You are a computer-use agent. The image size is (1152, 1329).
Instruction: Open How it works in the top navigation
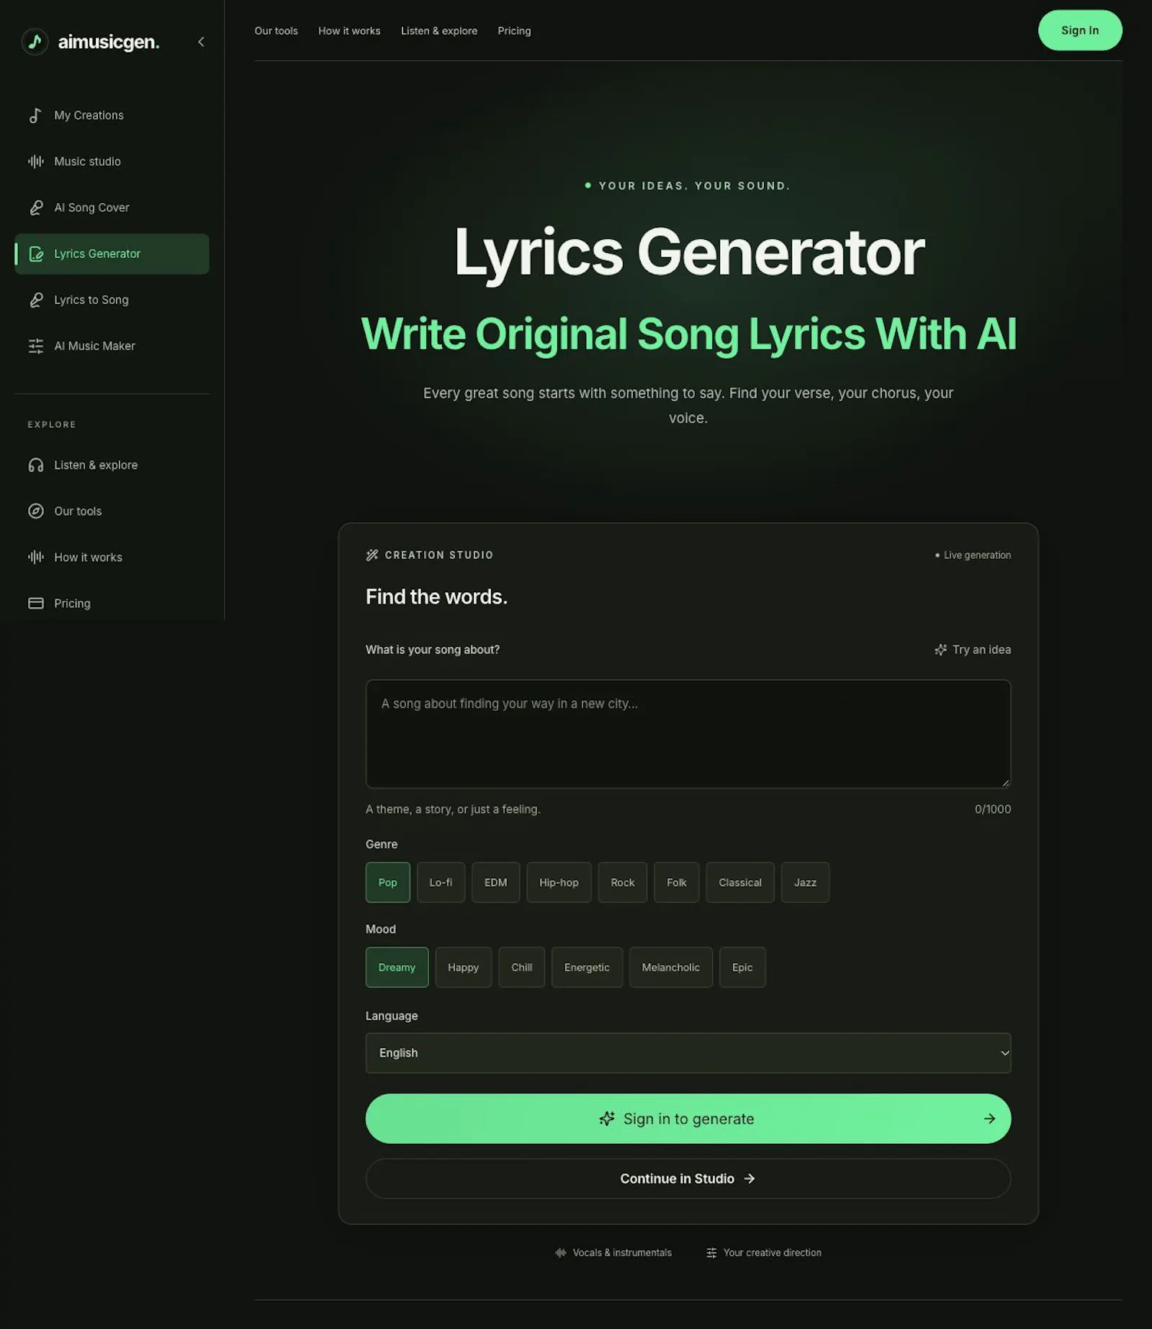coord(349,31)
